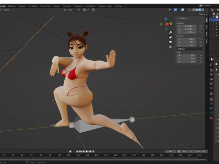Click the zoom view magnifier icon
The width and height of the screenshot is (219, 164).
pos(171,32)
